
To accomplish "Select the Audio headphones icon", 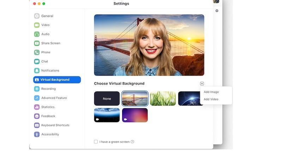I will (37, 34).
